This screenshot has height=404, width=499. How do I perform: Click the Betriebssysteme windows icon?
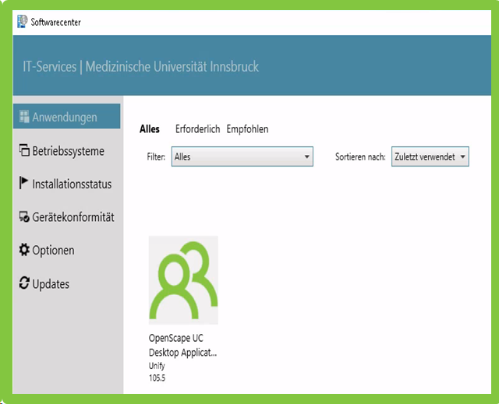(24, 150)
